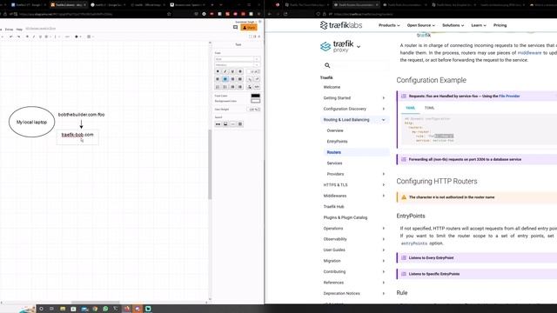Open the Extras menu in draw.io

(x=9, y=29)
